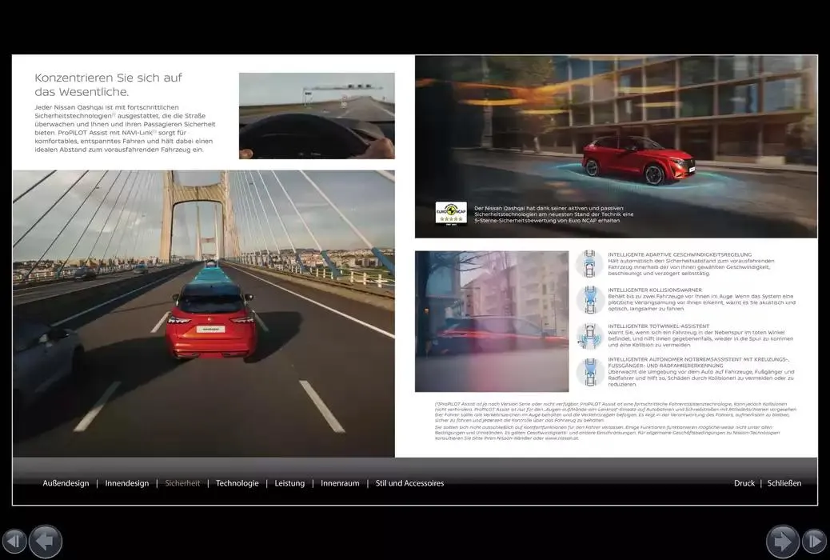Jump to the last brochure page
This screenshot has width=830, height=560.
(x=814, y=541)
